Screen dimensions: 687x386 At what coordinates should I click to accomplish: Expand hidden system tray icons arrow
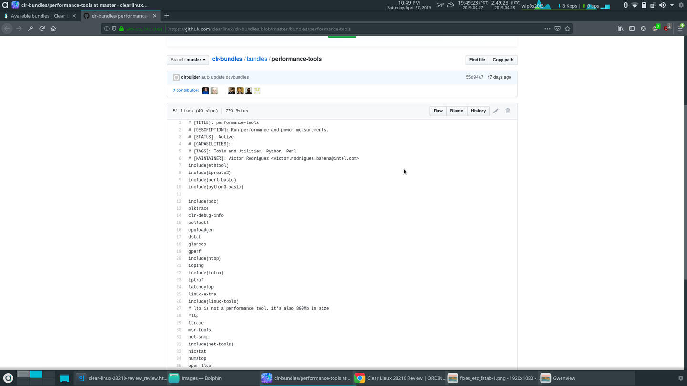[x=672, y=5]
